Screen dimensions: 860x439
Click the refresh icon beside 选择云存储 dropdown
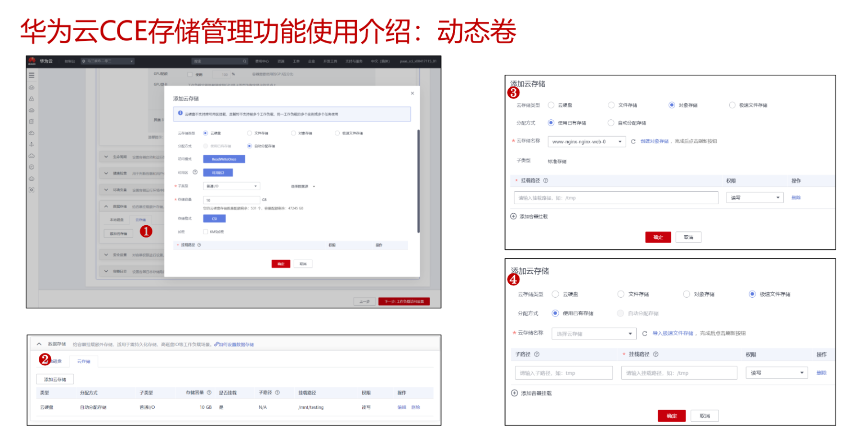tap(645, 334)
